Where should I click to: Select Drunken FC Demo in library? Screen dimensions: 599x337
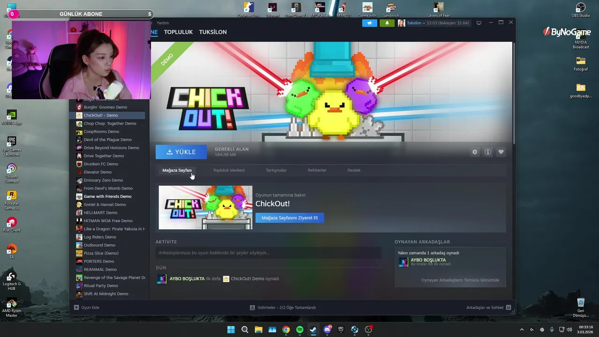point(101,164)
